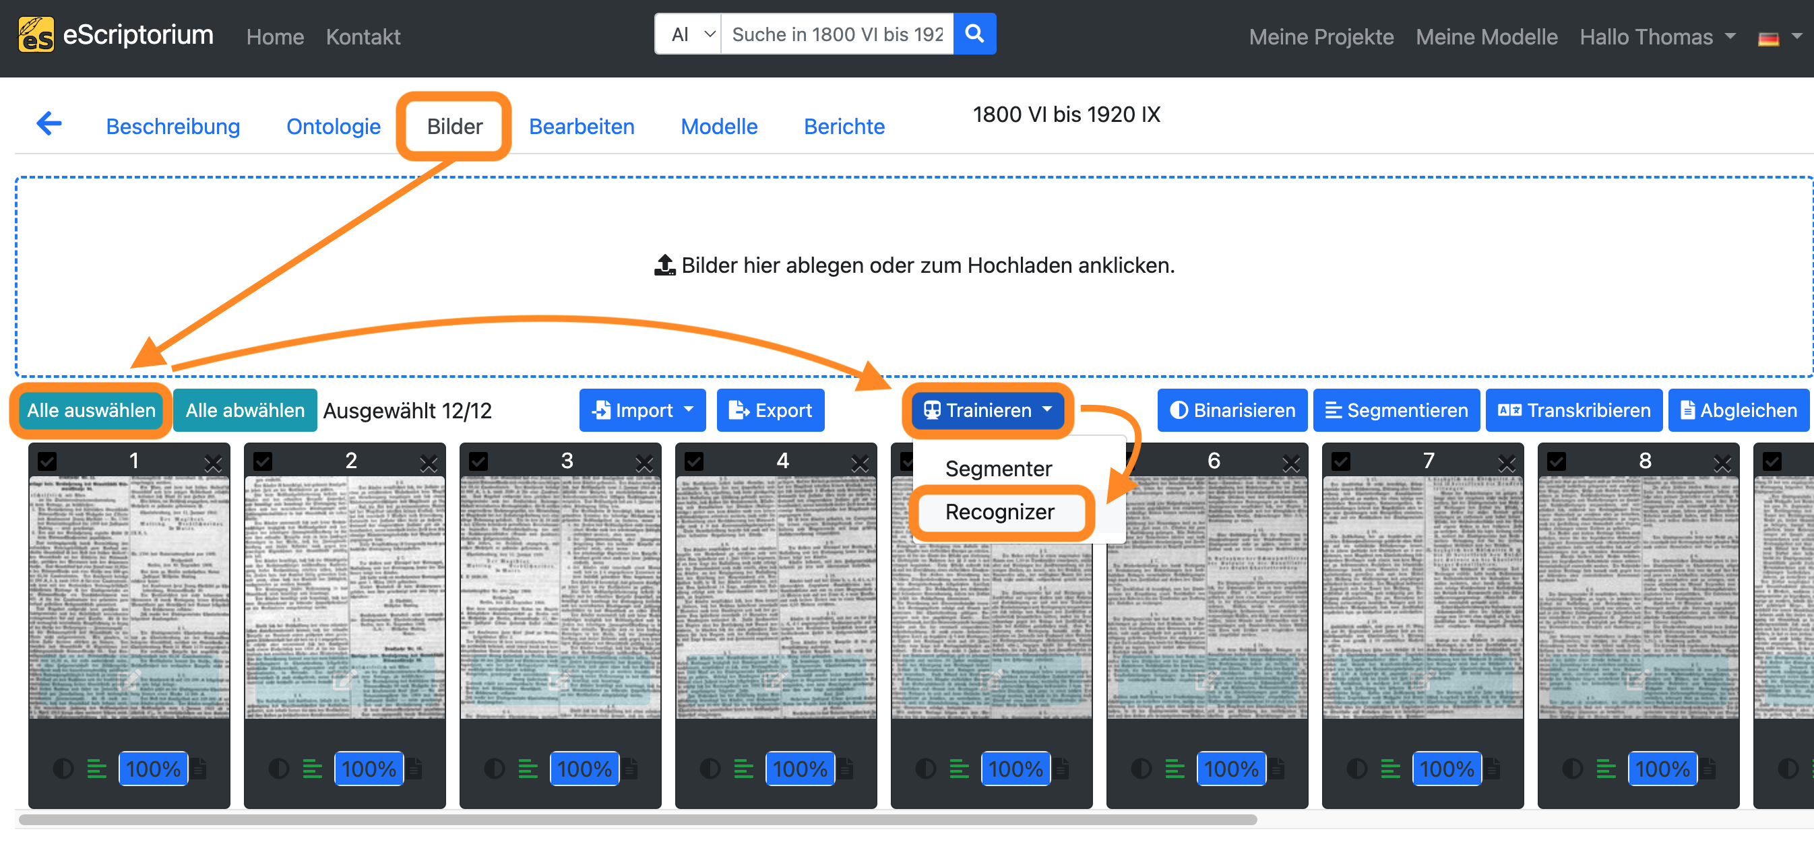Uncheck the checkbox on image 1
The image size is (1814, 842).
(47, 462)
